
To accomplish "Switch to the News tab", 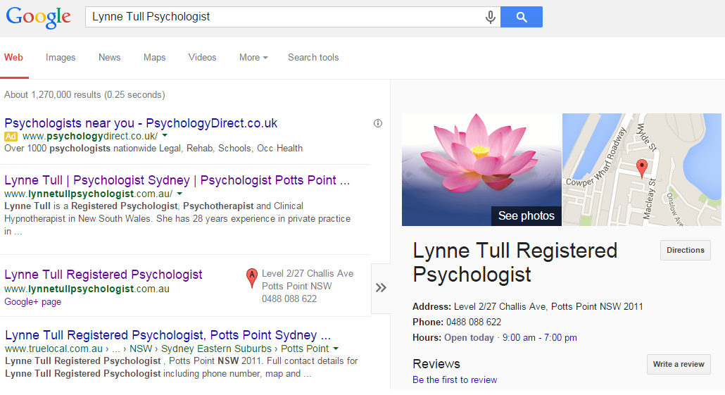I will click(110, 57).
